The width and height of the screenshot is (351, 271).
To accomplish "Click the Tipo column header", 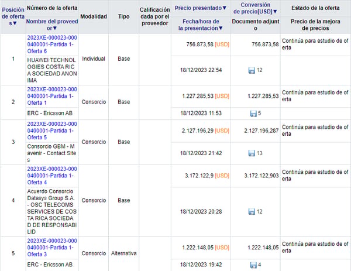I will tap(124, 16).
